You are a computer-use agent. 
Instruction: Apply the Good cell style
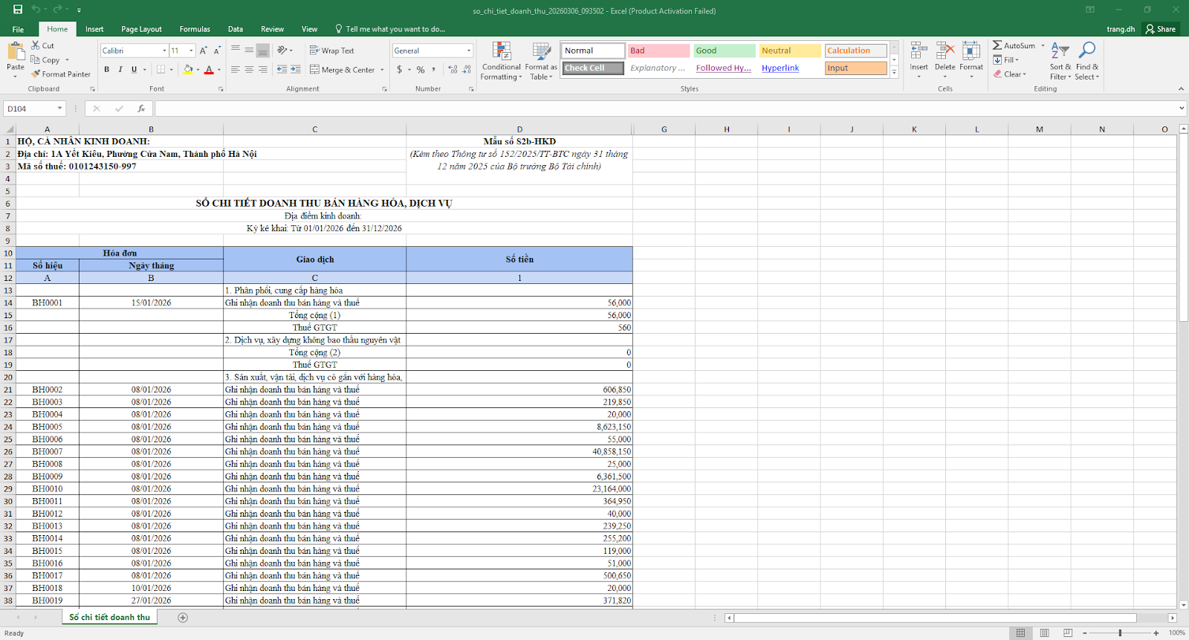(724, 51)
